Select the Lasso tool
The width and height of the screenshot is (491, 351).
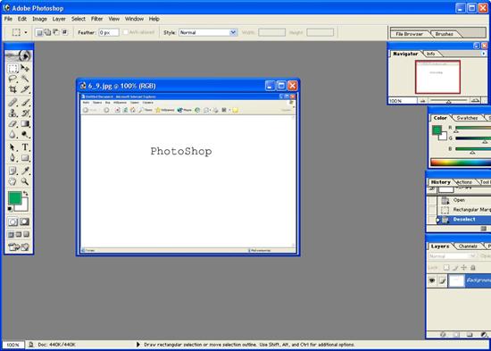pyautogui.click(x=12, y=79)
